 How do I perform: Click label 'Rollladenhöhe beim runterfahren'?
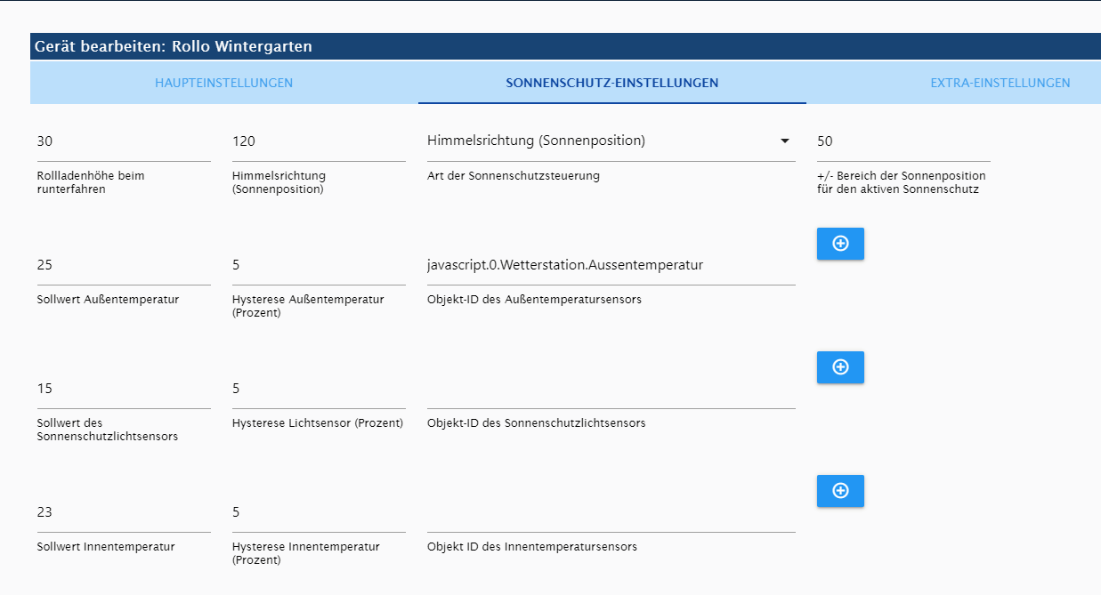(x=91, y=182)
